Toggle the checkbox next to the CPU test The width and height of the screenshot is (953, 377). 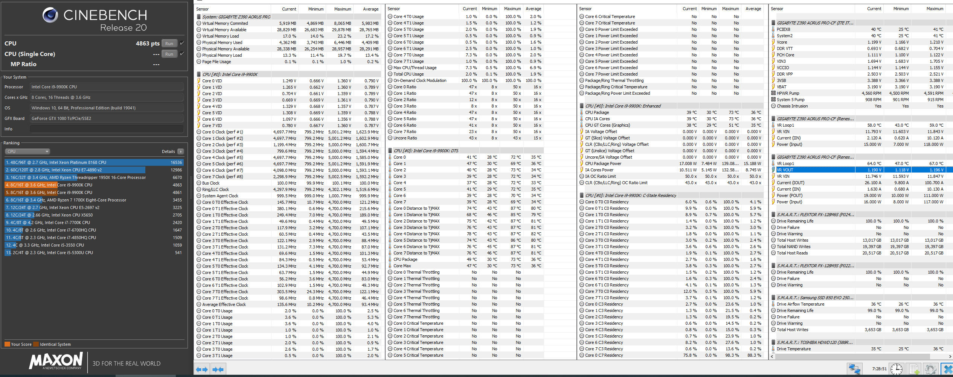182,43
